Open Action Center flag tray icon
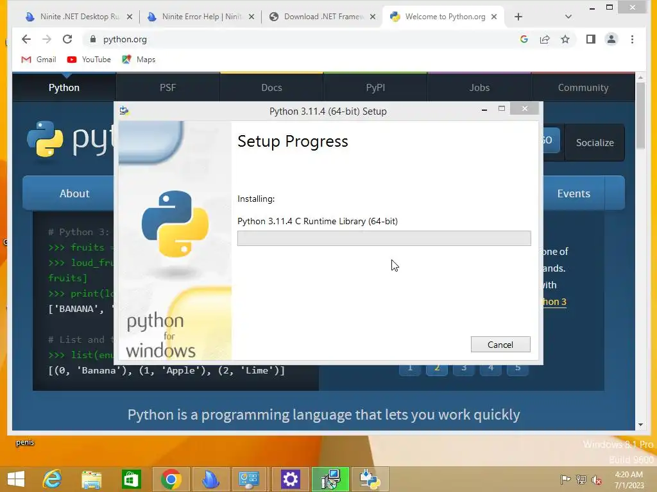657x492 pixels. click(x=565, y=480)
